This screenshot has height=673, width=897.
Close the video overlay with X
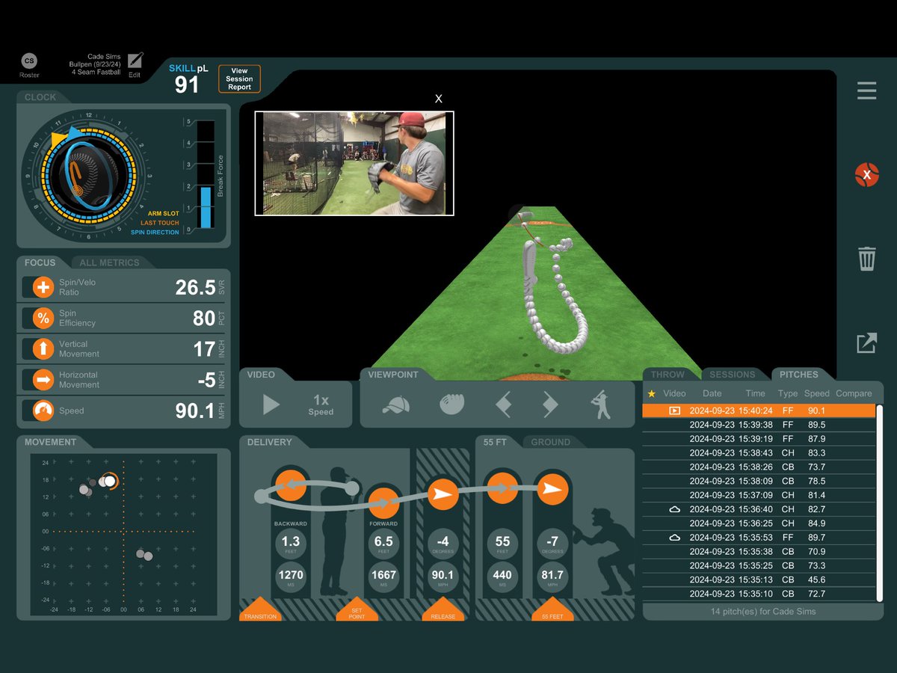pyautogui.click(x=439, y=99)
